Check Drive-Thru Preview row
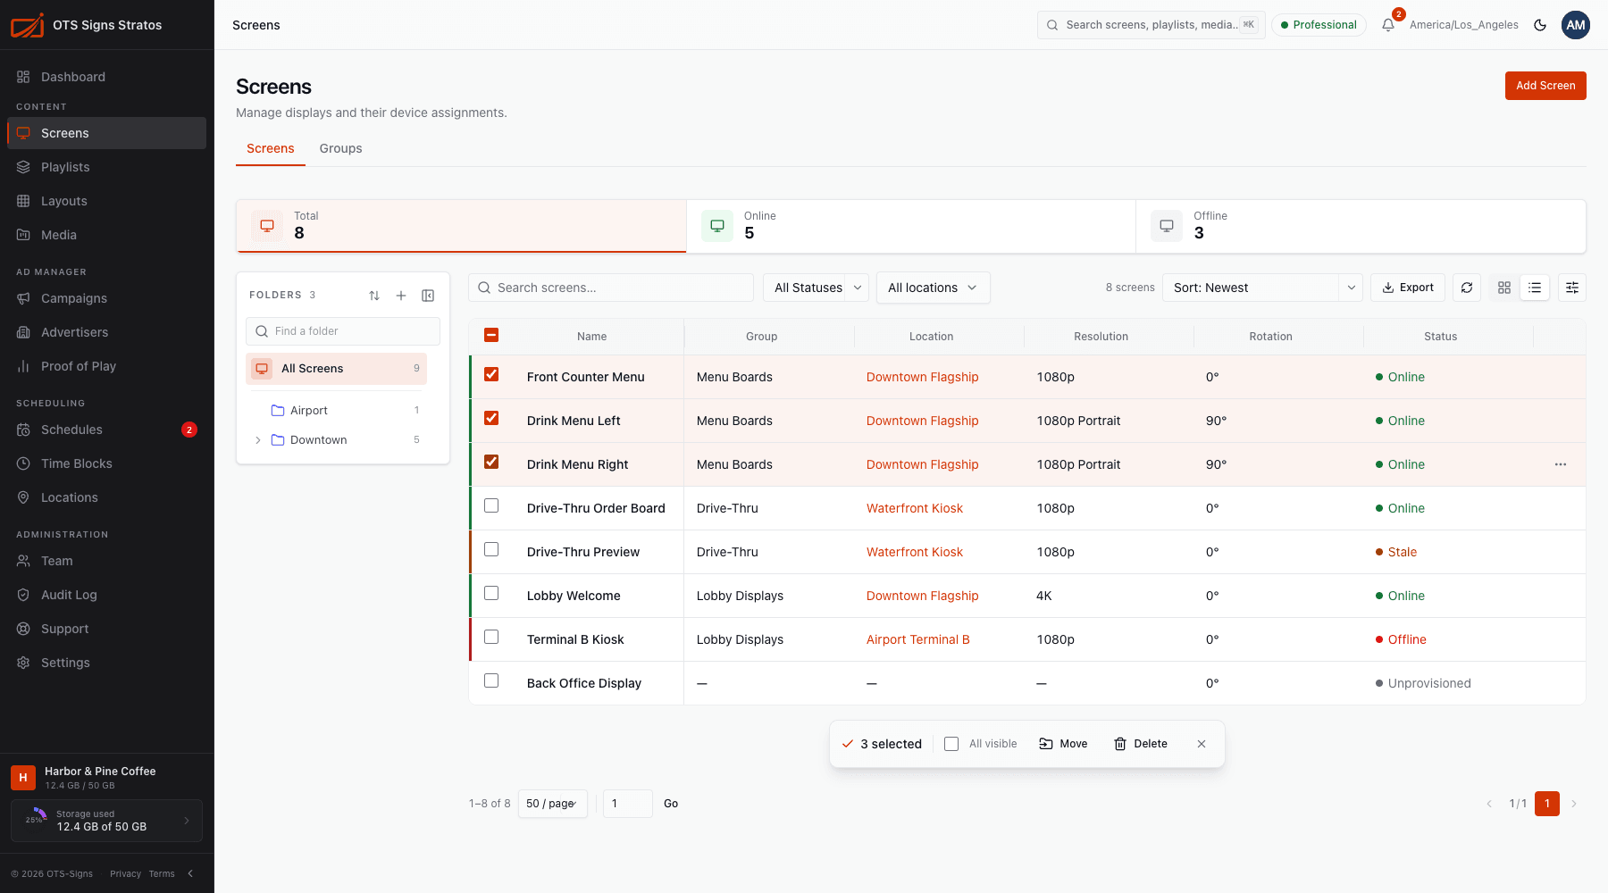The width and height of the screenshot is (1608, 893). pyautogui.click(x=491, y=549)
